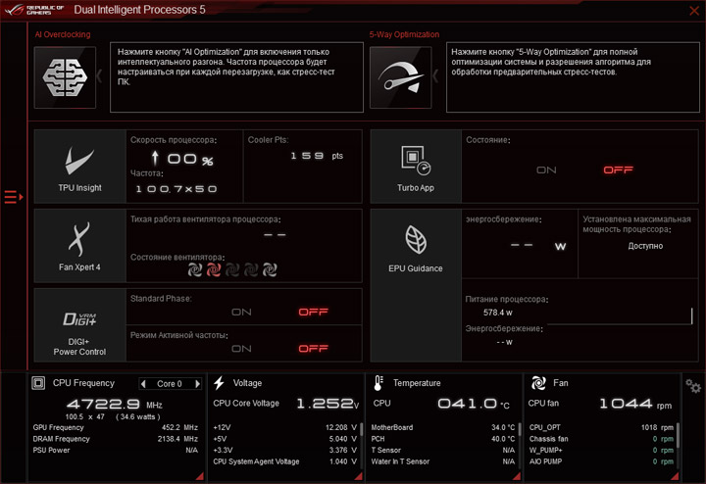Click the AIO PUMP fan row
Image resolution: width=706 pixels, height=484 pixels.
point(601,461)
